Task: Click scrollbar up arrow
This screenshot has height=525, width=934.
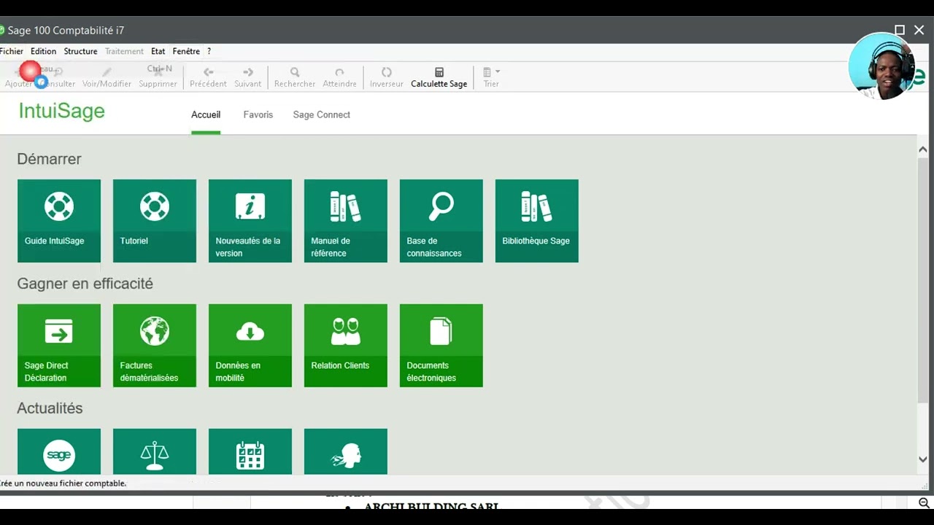Action: click(923, 149)
